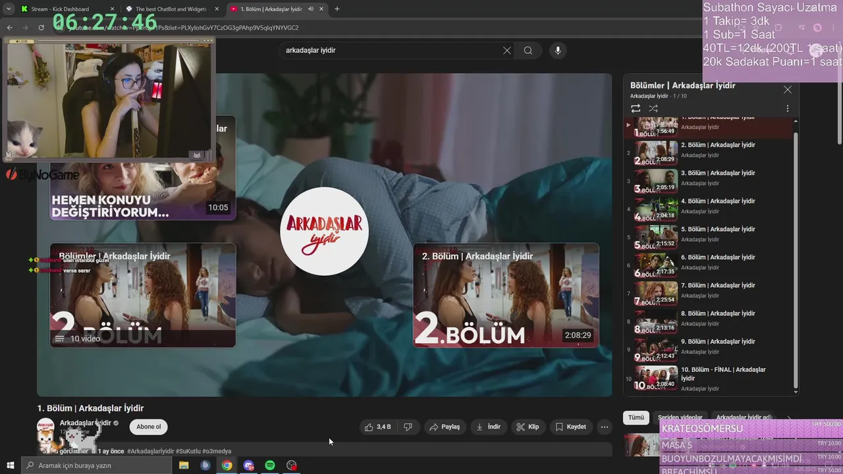
Task: Play 10. Bölüm - FİNAL from the playlist
Action: coord(709,379)
